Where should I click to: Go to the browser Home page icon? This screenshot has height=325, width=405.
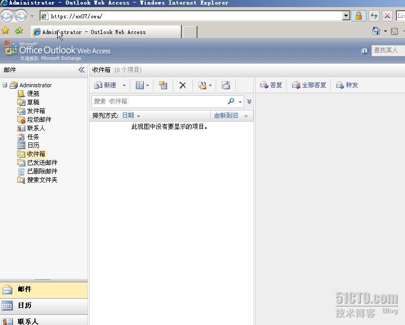tap(376, 31)
